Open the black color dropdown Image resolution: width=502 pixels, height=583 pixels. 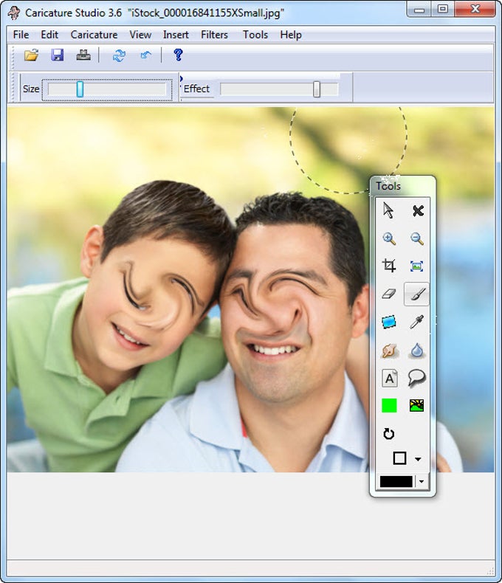422,482
